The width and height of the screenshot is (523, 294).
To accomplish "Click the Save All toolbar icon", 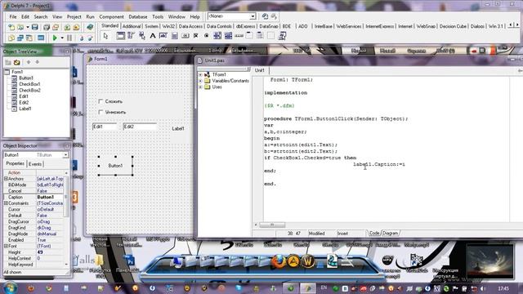I will coord(47,27).
